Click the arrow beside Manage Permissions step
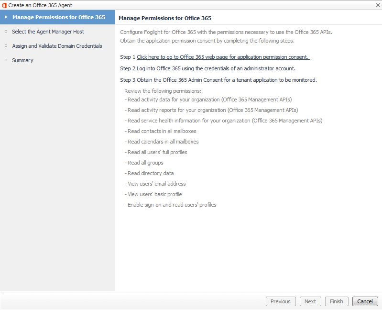The image size is (382, 310). pos(6,17)
